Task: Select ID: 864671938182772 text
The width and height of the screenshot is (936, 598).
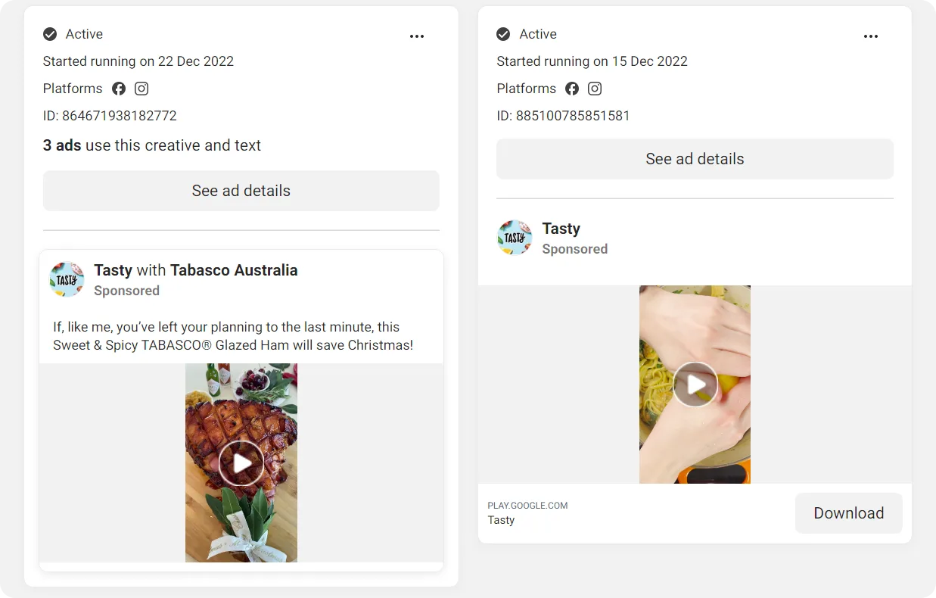Action: [x=110, y=116]
